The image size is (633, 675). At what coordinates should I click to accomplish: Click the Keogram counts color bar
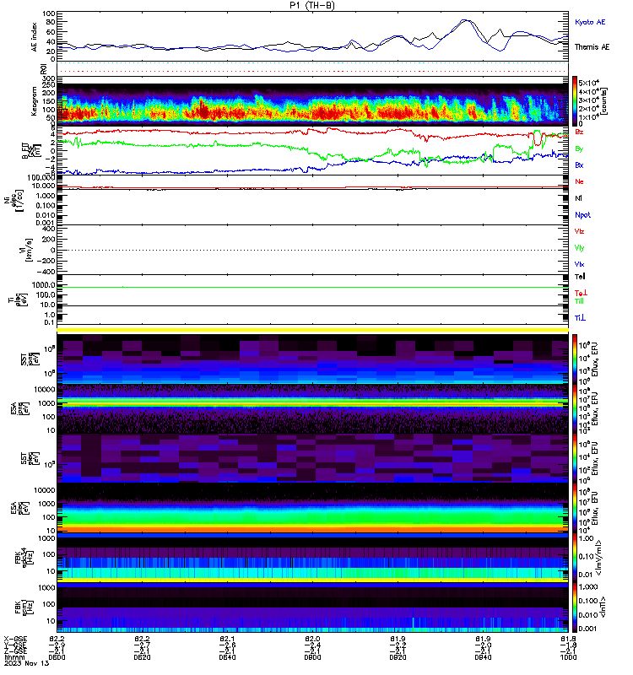pyautogui.click(x=575, y=101)
